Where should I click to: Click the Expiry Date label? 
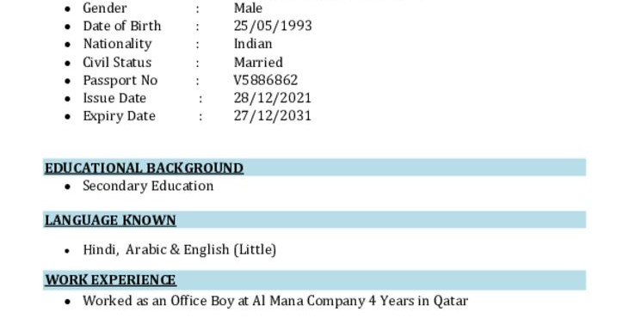pos(119,116)
